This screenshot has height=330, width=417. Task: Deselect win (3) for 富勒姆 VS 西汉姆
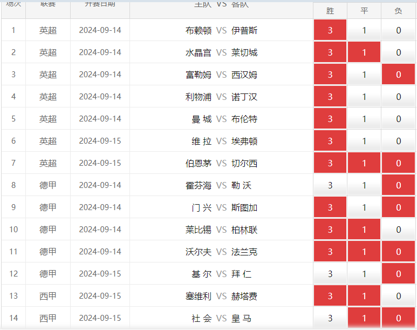pyautogui.click(x=330, y=74)
